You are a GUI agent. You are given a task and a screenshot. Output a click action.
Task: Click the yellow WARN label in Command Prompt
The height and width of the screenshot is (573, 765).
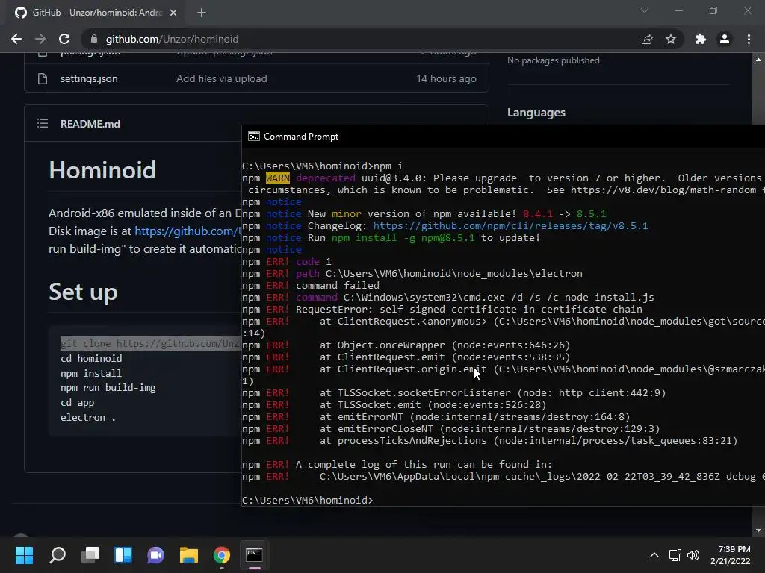278,178
